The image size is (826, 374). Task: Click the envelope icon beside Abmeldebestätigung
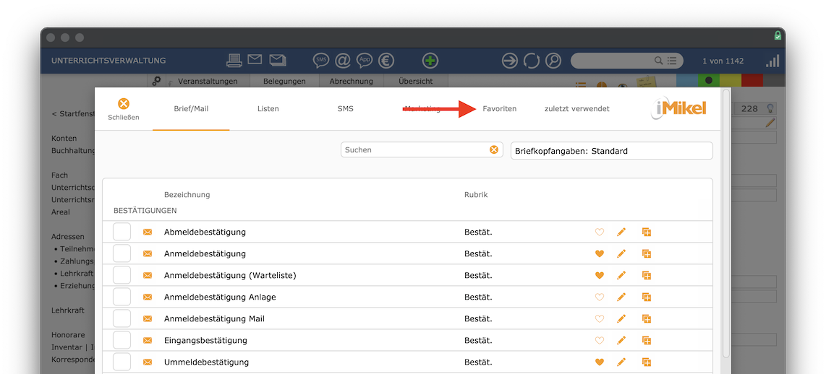(148, 232)
